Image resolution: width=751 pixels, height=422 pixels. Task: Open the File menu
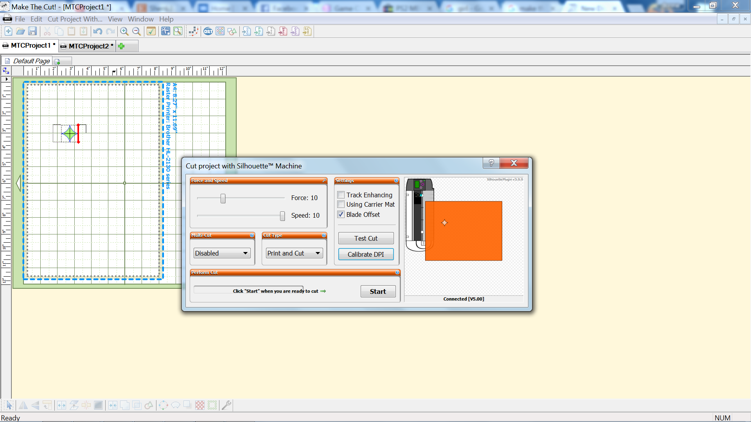click(x=20, y=19)
